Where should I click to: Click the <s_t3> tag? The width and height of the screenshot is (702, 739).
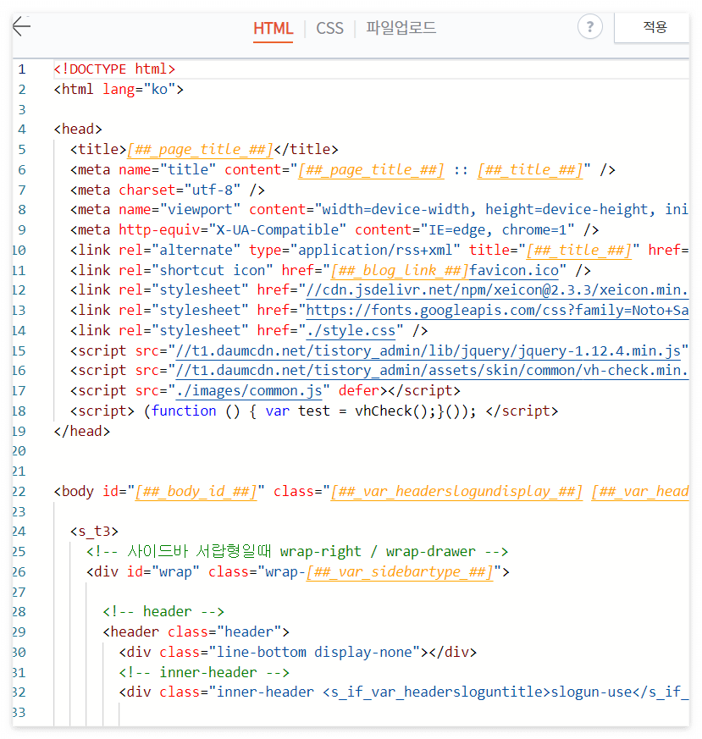pyautogui.click(x=94, y=532)
